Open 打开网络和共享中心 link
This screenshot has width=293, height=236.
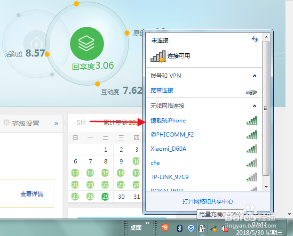[208, 201]
